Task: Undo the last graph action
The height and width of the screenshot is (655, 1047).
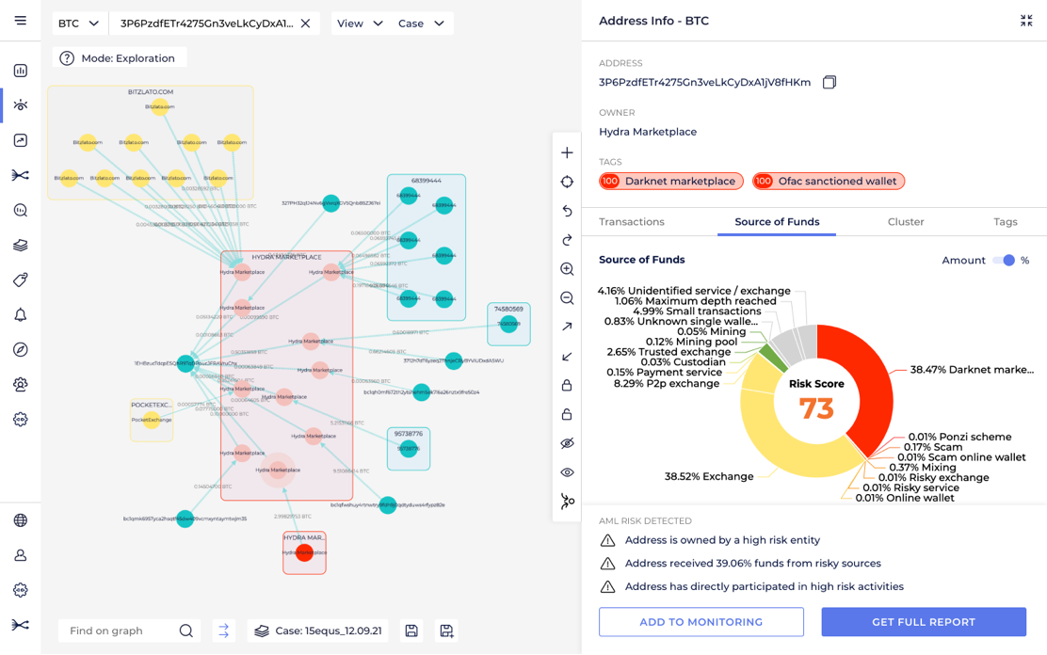Action: click(x=567, y=211)
